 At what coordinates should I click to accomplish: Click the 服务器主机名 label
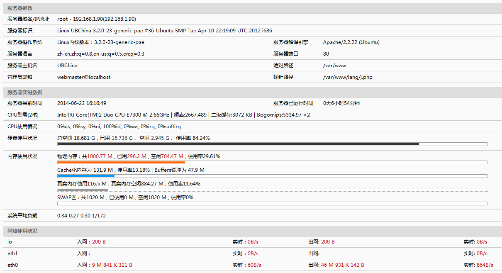tap(22, 66)
